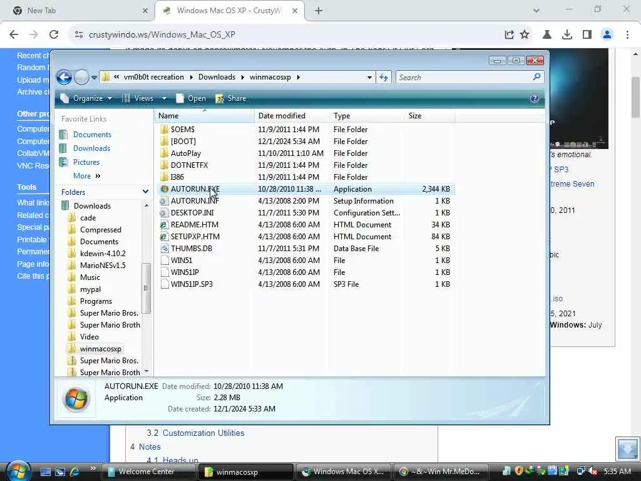The height and width of the screenshot is (481, 641).
Task: Select the WIN51IP.SP3 file name
Action: pyautogui.click(x=192, y=284)
